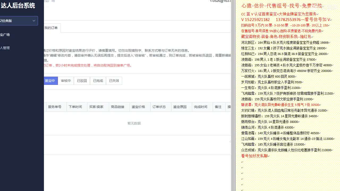Click the 买家/卖家 column header
340x191 pixels.
click(x=96, y=107)
